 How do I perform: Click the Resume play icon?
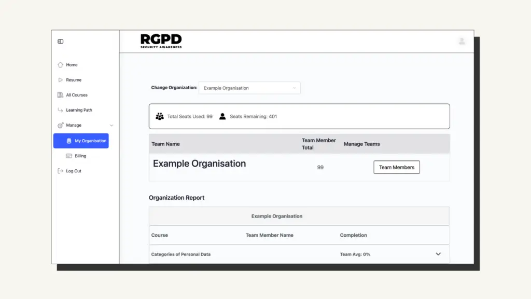pyautogui.click(x=60, y=79)
